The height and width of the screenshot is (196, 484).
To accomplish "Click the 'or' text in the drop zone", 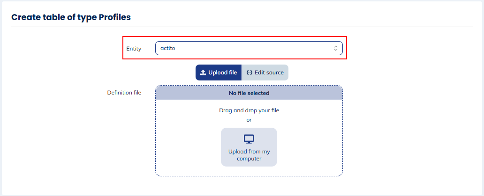I will point(249,120).
